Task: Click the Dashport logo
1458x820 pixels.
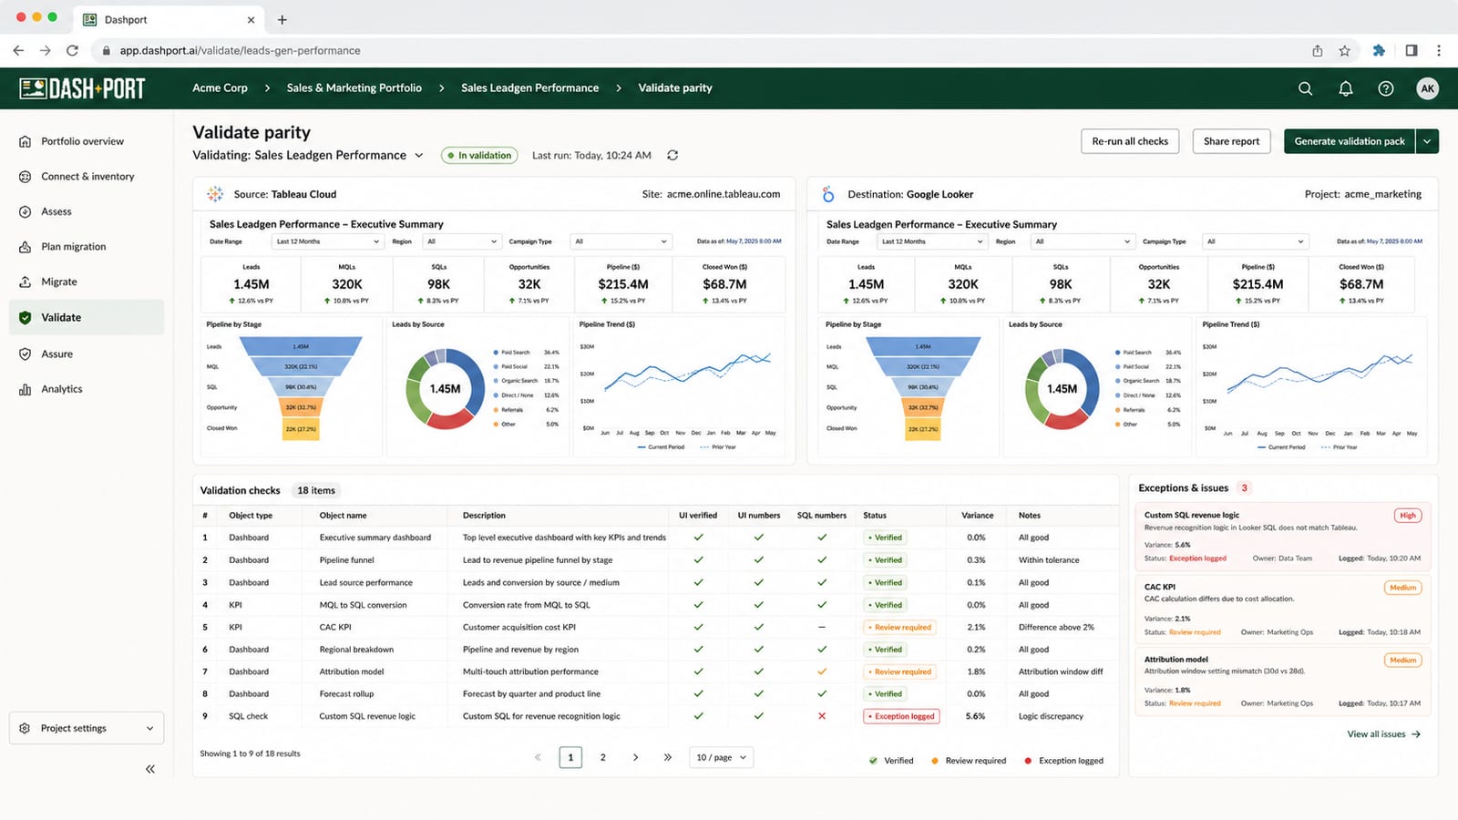Action: 83,88
